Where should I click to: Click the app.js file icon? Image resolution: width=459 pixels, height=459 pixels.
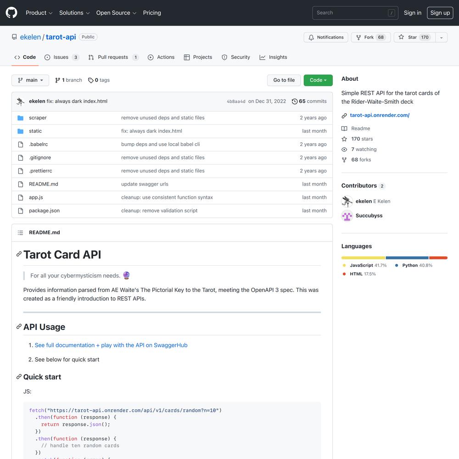click(21, 197)
